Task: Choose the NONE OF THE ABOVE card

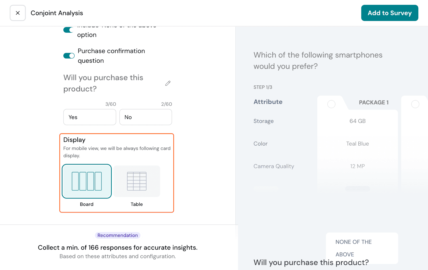Action: coord(362,248)
